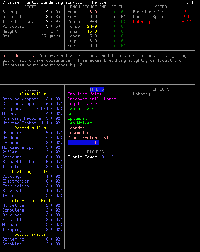The width and height of the screenshot is (200, 252).
Task: Select the Head encumbrance row
Action: (x=97, y=12)
